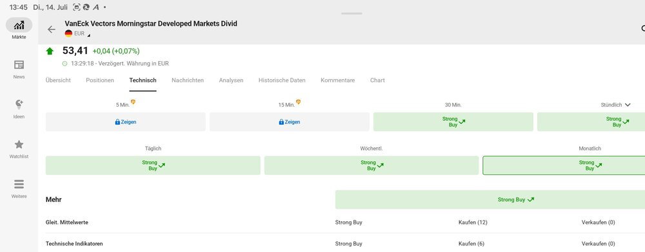The image size is (645, 252).
Task: Tap the clock icon beside delayed time
Action: 64,64
